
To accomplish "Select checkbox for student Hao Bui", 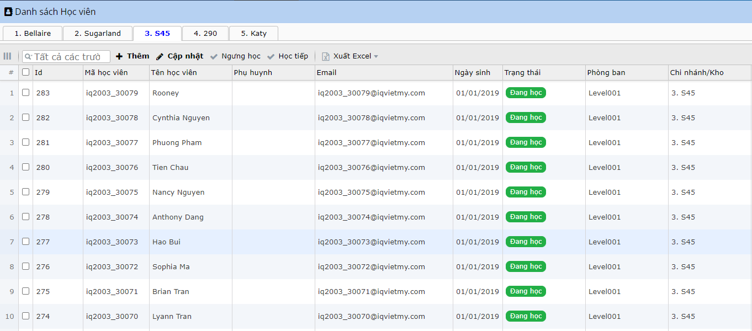I will pyautogui.click(x=25, y=242).
